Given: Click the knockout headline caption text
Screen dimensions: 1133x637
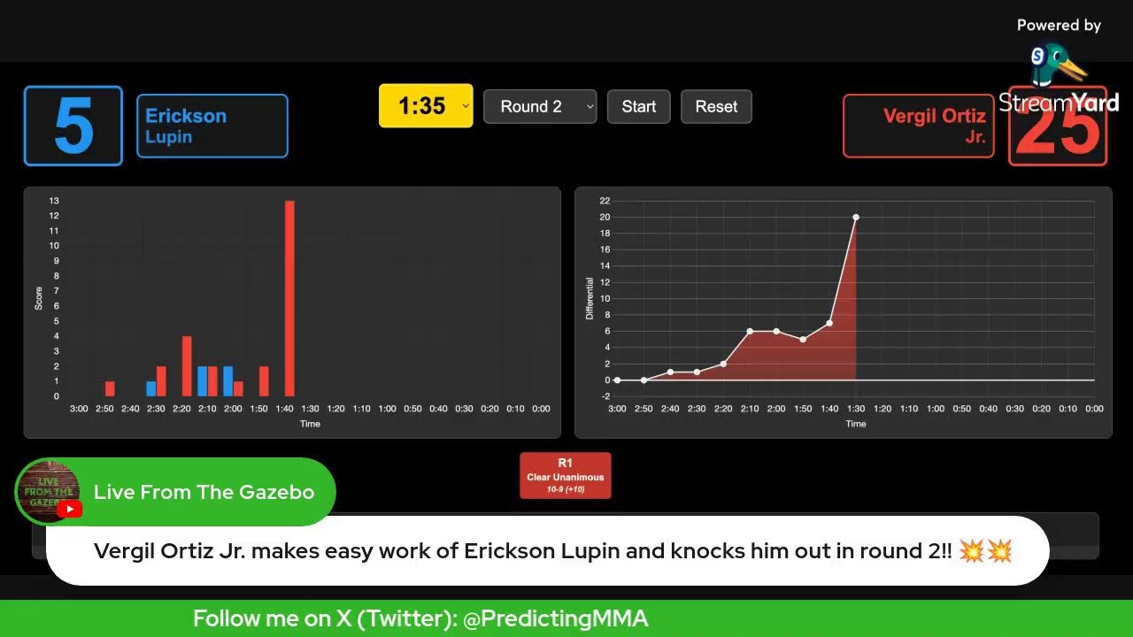Looking at the screenshot, I should coord(552,551).
